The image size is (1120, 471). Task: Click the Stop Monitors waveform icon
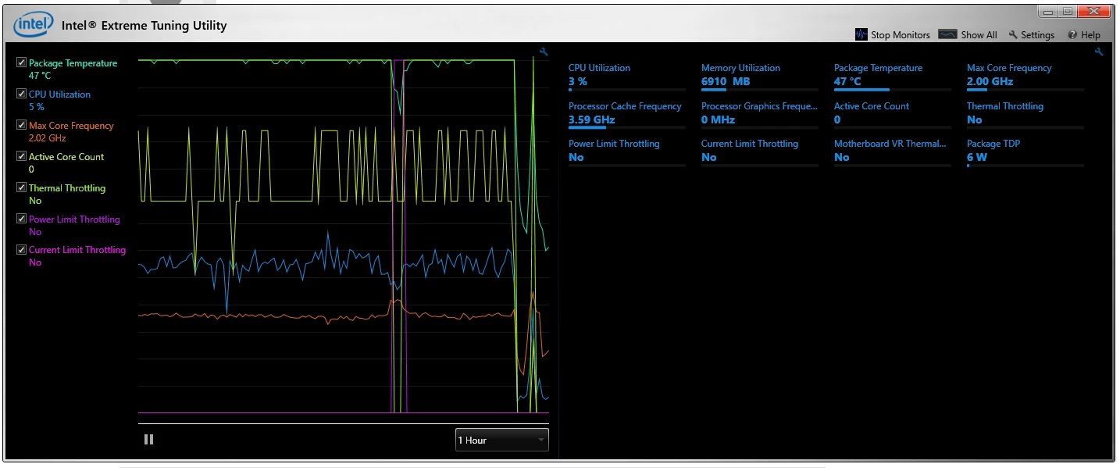click(x=861, y=34)
